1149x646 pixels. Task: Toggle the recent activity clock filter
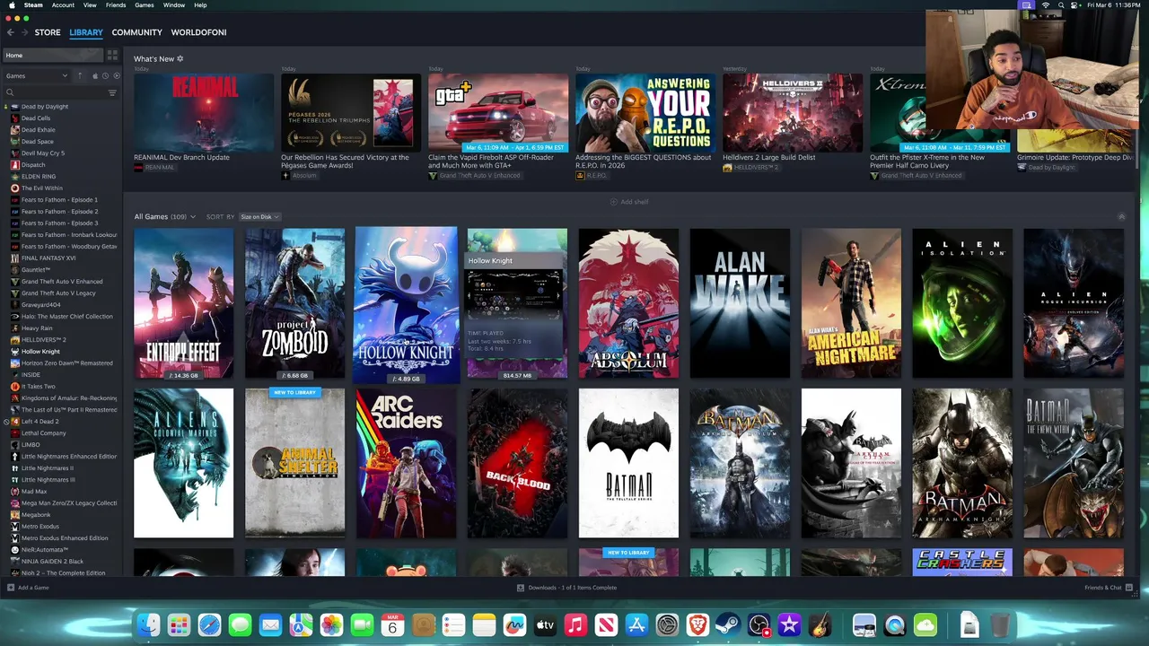pos(105,76)
